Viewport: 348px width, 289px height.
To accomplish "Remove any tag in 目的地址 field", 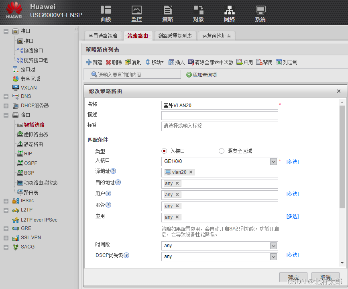I will pos(177,183).
